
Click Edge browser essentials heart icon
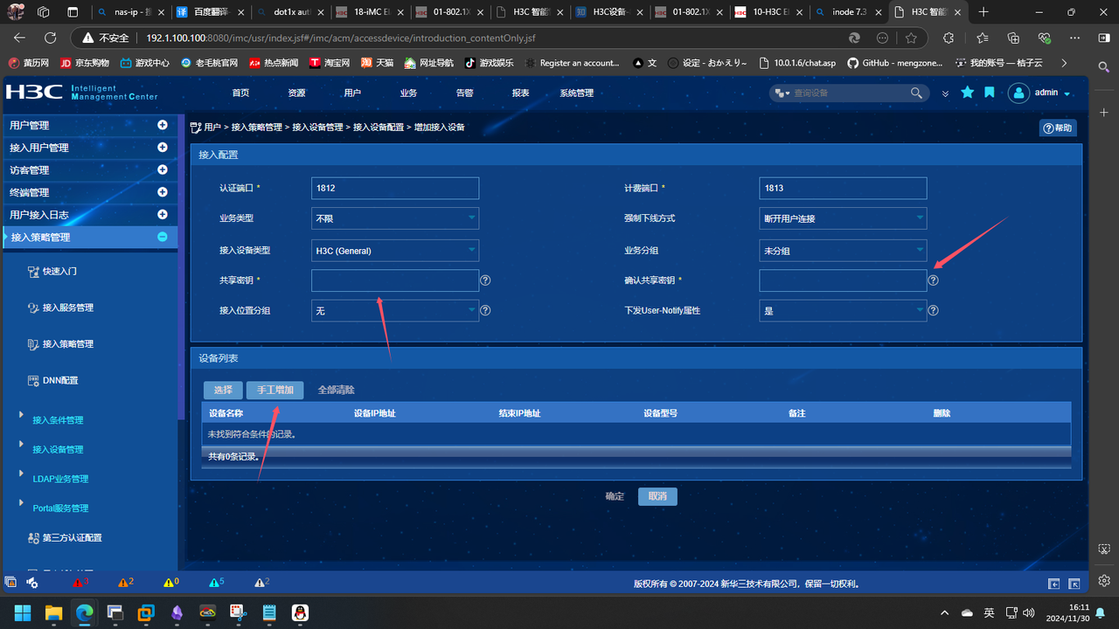point(1045,38)
